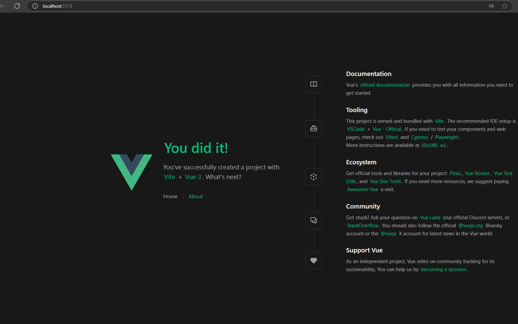Click the Ecosystem heading
518x324 pixels.
(x=361, y=162)
